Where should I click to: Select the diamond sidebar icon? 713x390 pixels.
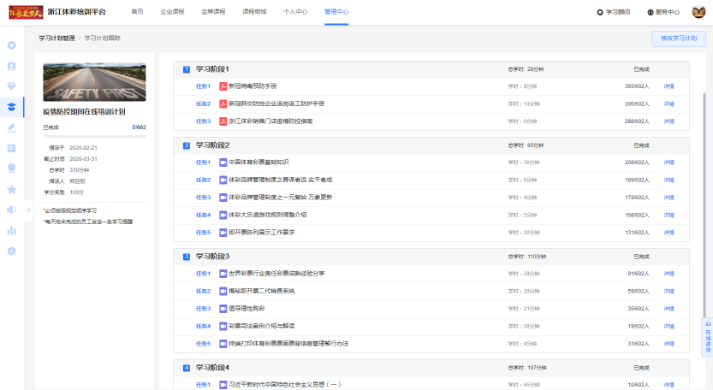(12, 86)
